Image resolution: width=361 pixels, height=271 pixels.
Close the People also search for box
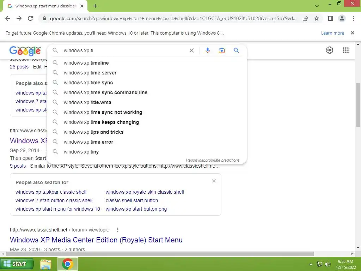[x=214, y=181]
